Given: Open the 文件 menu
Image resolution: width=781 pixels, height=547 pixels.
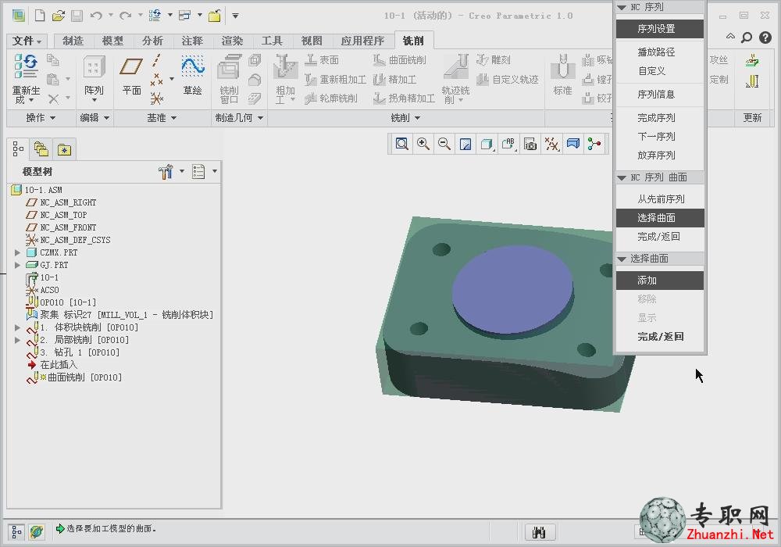Looking at the screenshot, I should (27, 41).
